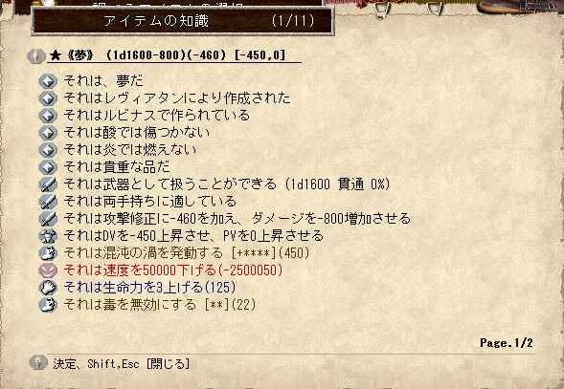Click the sword icon beside 攻撃修正に-460を加え
Image resolution: width=564 pixels, height=389 pixels.
point(48,219)
